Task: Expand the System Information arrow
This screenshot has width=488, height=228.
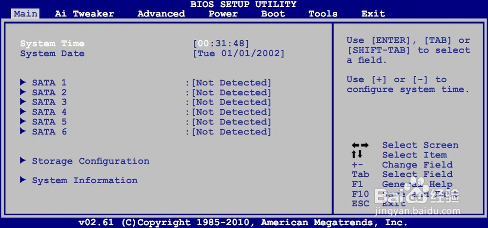Action: (x=23, y=180)
